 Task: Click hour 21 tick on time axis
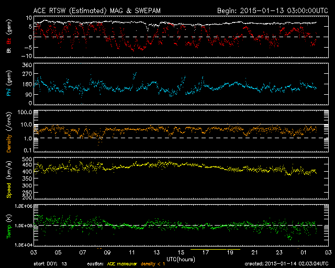pos(254,252)
